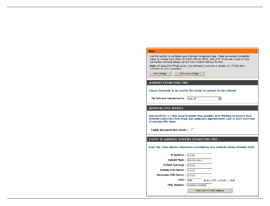Viewport: 270px width, 206px height.
Task: Click the 'Default Gateway :' label
Action: pos(174,165)
